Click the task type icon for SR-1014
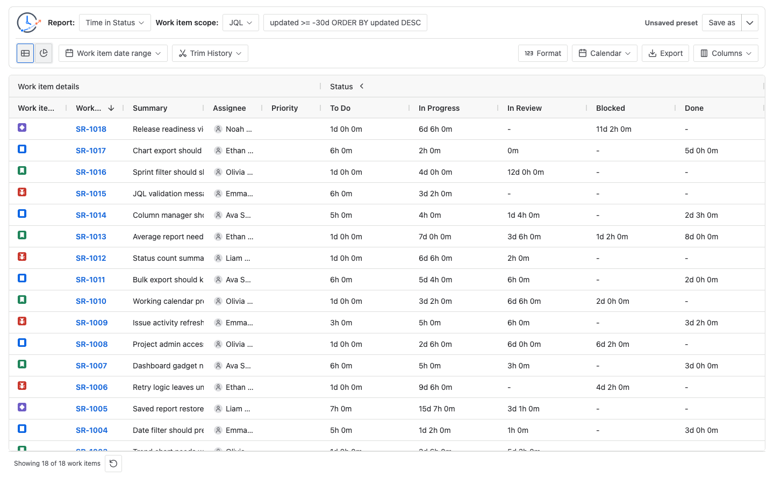774x484 pixels. point(22,213)
